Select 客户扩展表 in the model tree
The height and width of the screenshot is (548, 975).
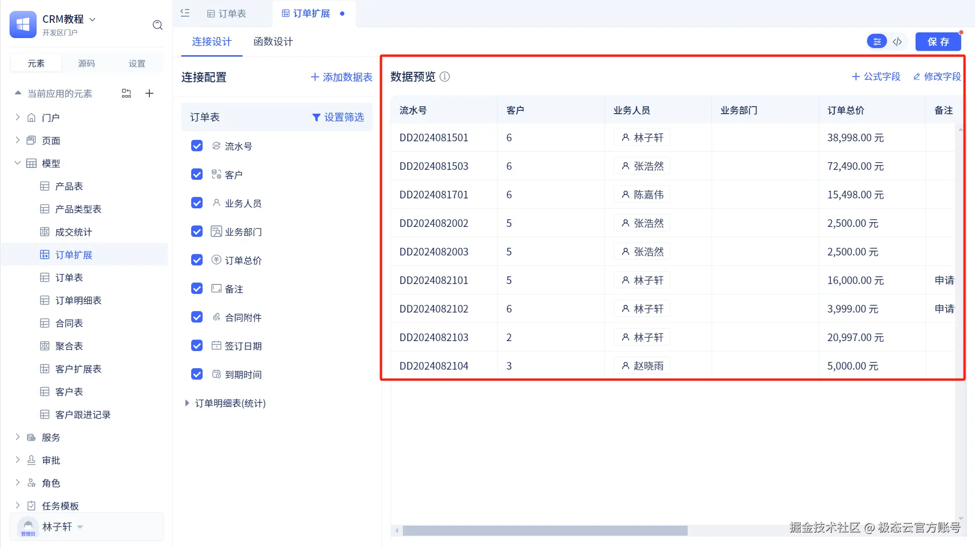coord(78,369)
